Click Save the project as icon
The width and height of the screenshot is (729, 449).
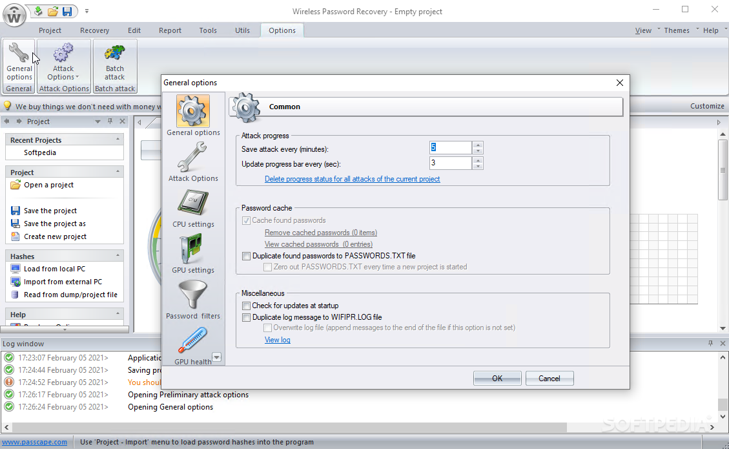pyautogui.click(x=15, y=224)
